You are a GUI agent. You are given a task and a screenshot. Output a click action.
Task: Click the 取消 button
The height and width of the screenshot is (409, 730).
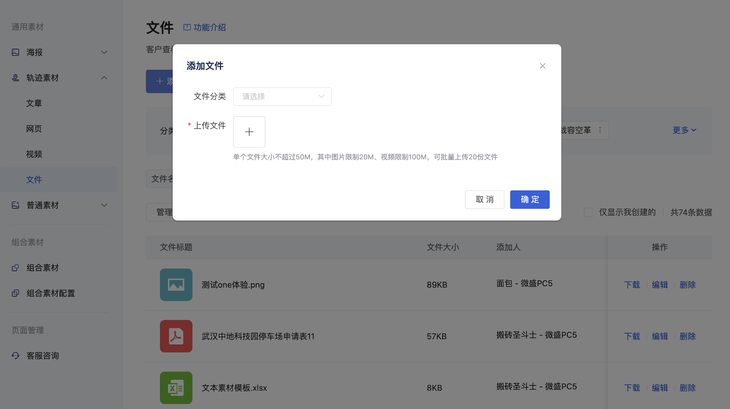(x=485, y=200)
